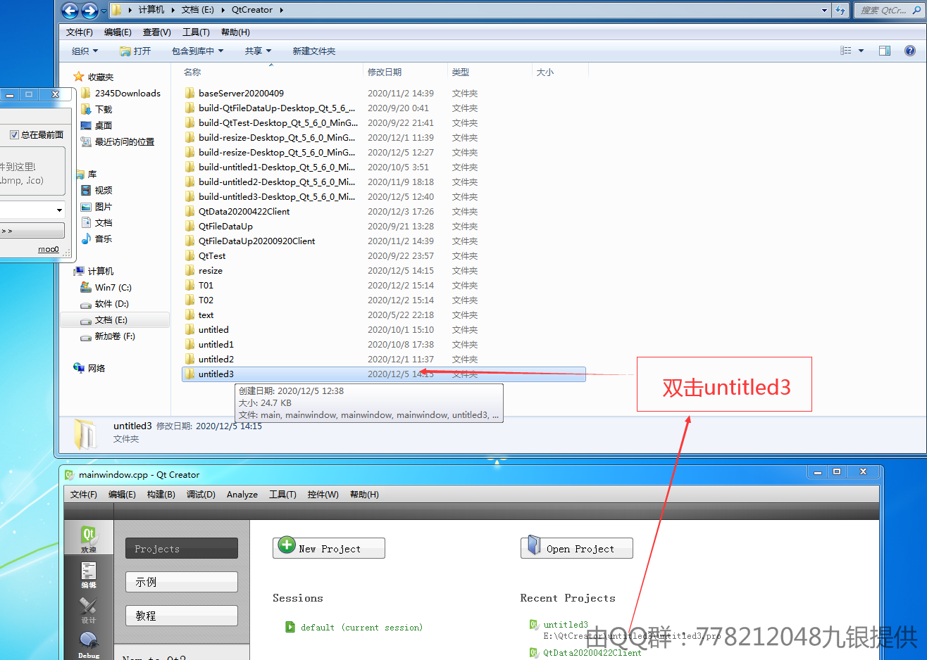Select 最近访问的位置 in navigation pane

[x=124, y=141]
